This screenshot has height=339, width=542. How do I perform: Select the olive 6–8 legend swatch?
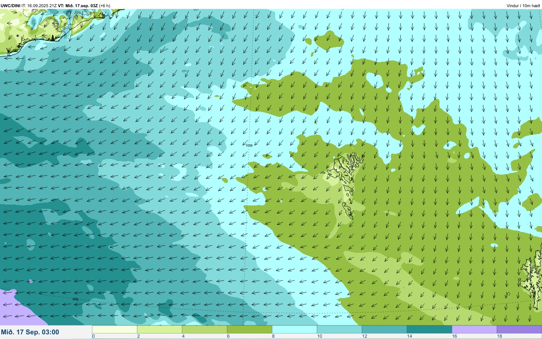(x=249, y=329)
